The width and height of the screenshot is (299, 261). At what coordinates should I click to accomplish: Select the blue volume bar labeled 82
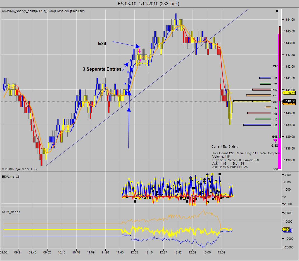point(265,78)
